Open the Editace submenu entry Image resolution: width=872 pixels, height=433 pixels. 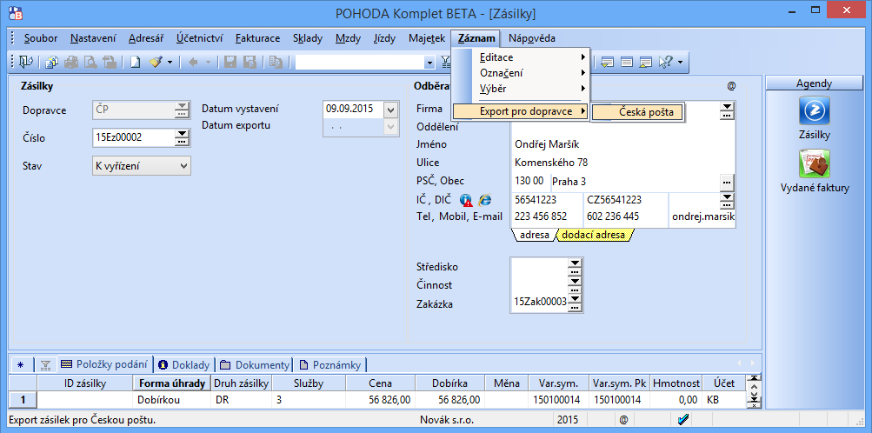(521, 57)
